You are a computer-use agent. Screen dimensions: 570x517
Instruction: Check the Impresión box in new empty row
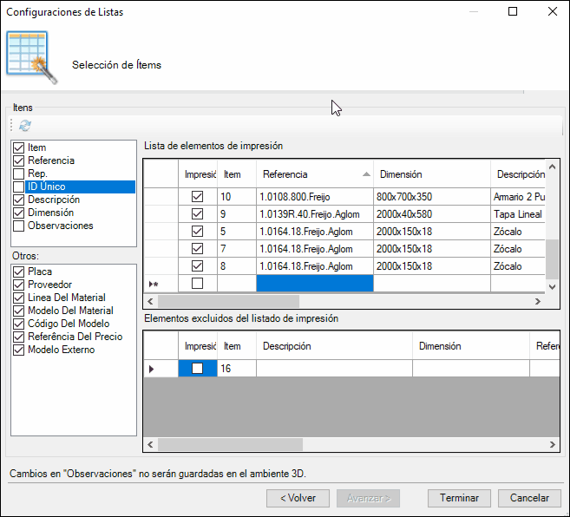click(198, 284)
